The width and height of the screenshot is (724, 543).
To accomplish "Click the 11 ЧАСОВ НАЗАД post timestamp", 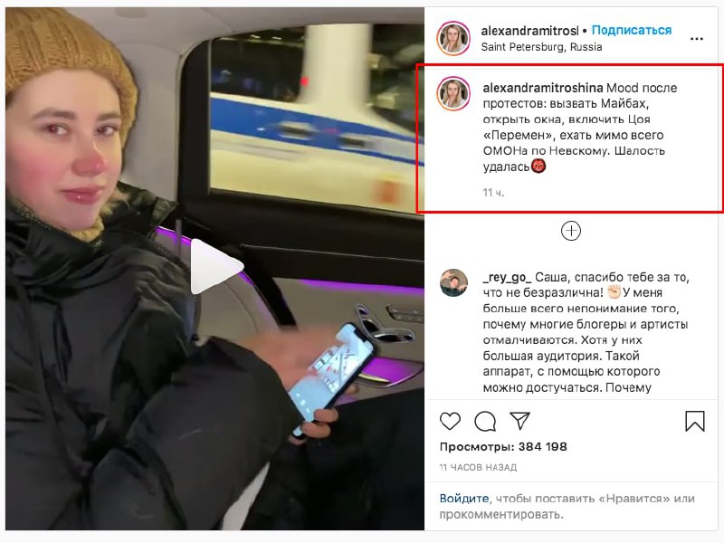I will (x=478, y=467).
